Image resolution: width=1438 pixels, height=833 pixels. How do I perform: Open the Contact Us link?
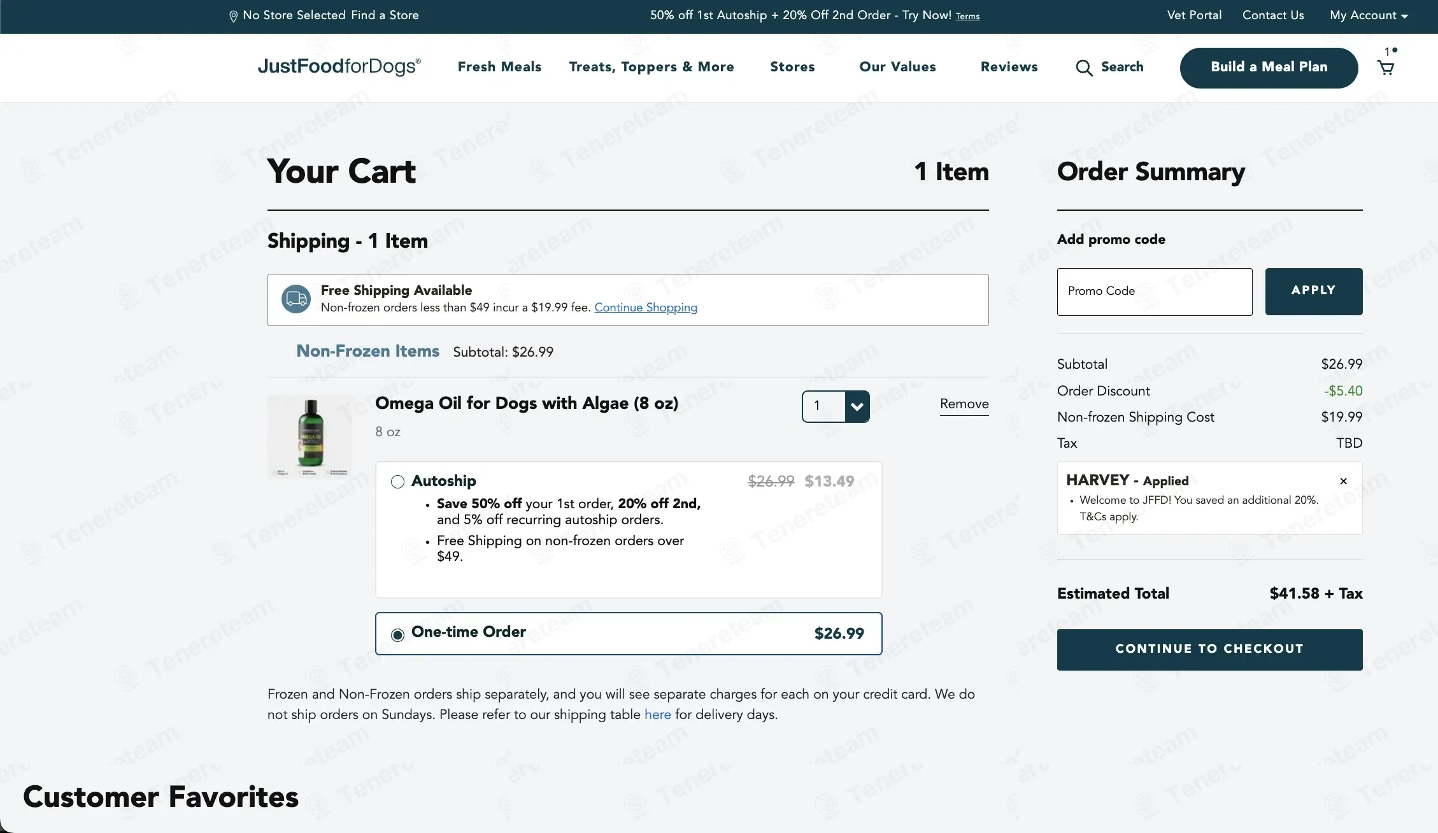[1273, 15]
